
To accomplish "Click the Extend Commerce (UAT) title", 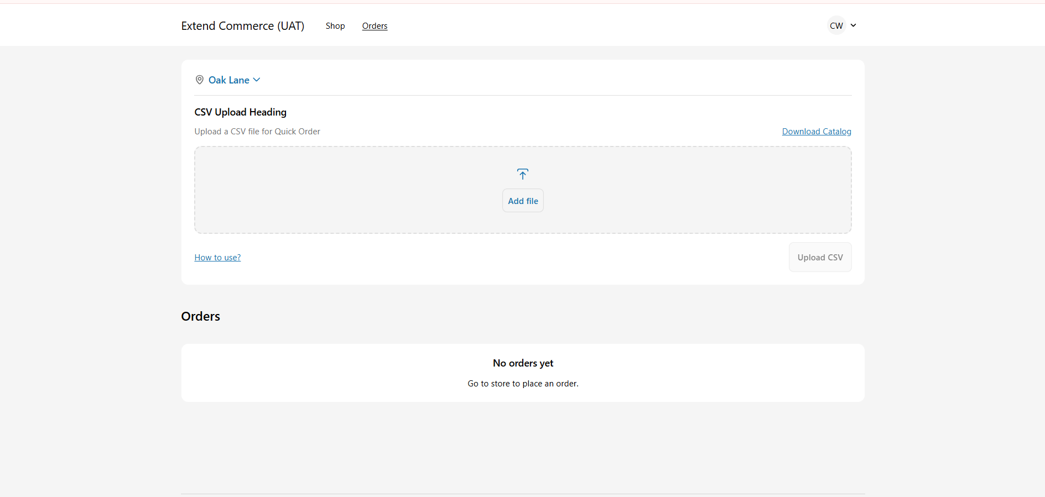I will click(x=243, y=26).
